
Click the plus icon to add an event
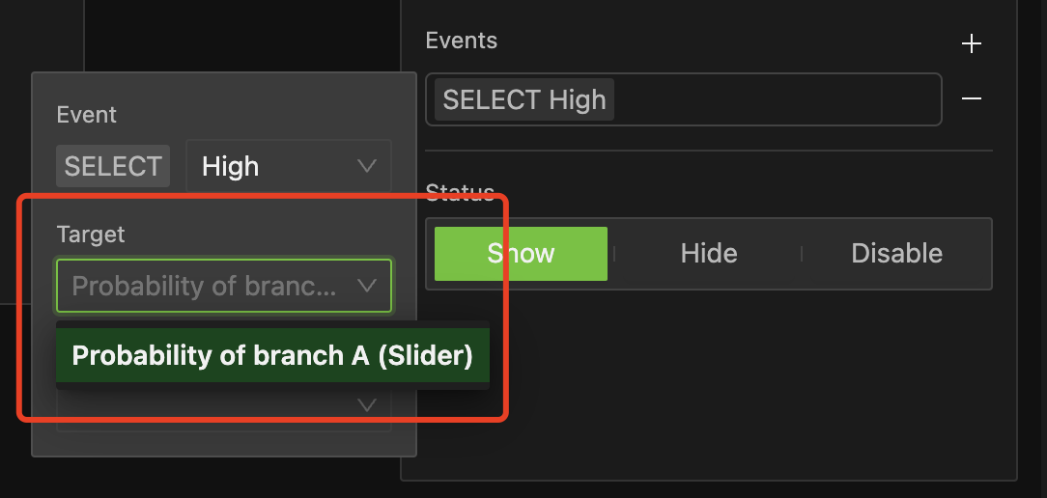click(972, 43)
